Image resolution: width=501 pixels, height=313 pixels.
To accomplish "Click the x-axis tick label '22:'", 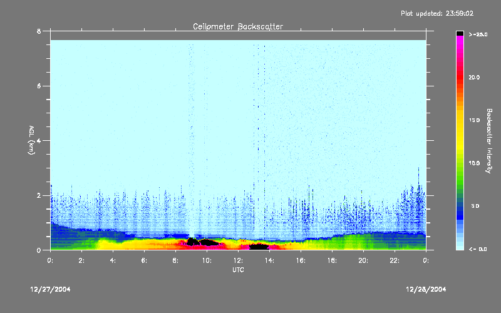I will [x=395, y=260].
